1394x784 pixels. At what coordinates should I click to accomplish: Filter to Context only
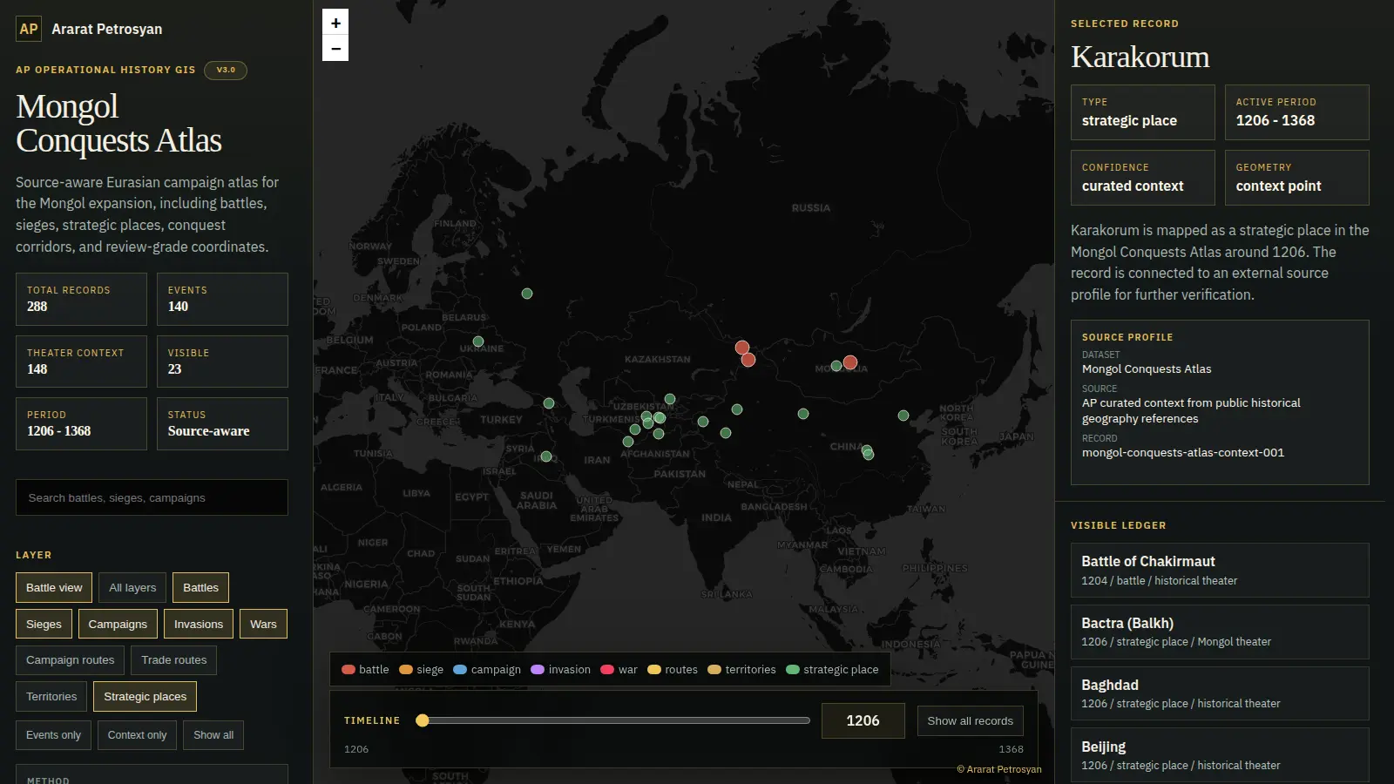click(x=138, y=735)
